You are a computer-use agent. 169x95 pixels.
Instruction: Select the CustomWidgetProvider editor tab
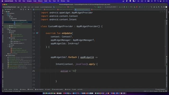(82, 9)
